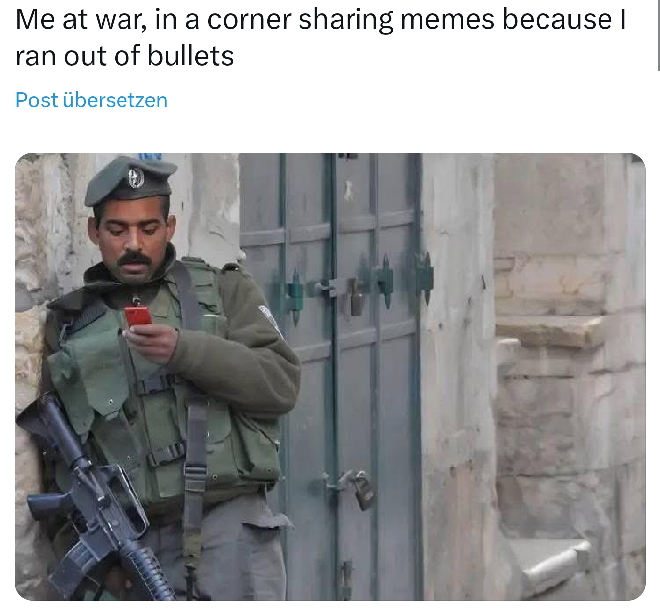This screenshot has height=609, width=660.
Task: Click the tweet text about sharing memes
Action: (320, 38)
